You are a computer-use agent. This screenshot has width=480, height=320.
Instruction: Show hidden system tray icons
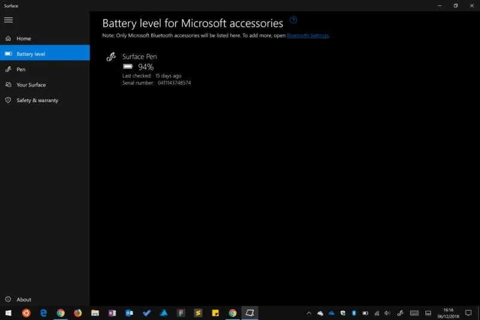click(309, 313)
